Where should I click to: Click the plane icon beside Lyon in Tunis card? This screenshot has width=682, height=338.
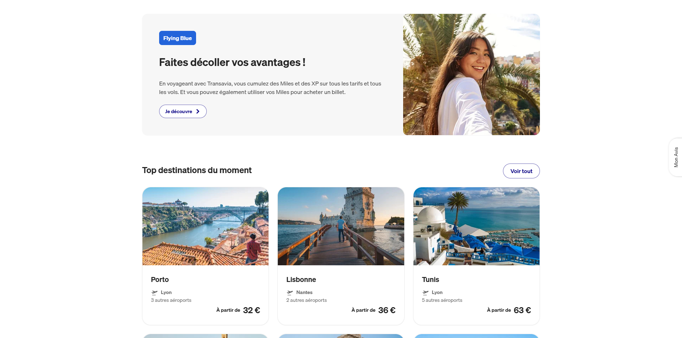[x=426, y=293]
